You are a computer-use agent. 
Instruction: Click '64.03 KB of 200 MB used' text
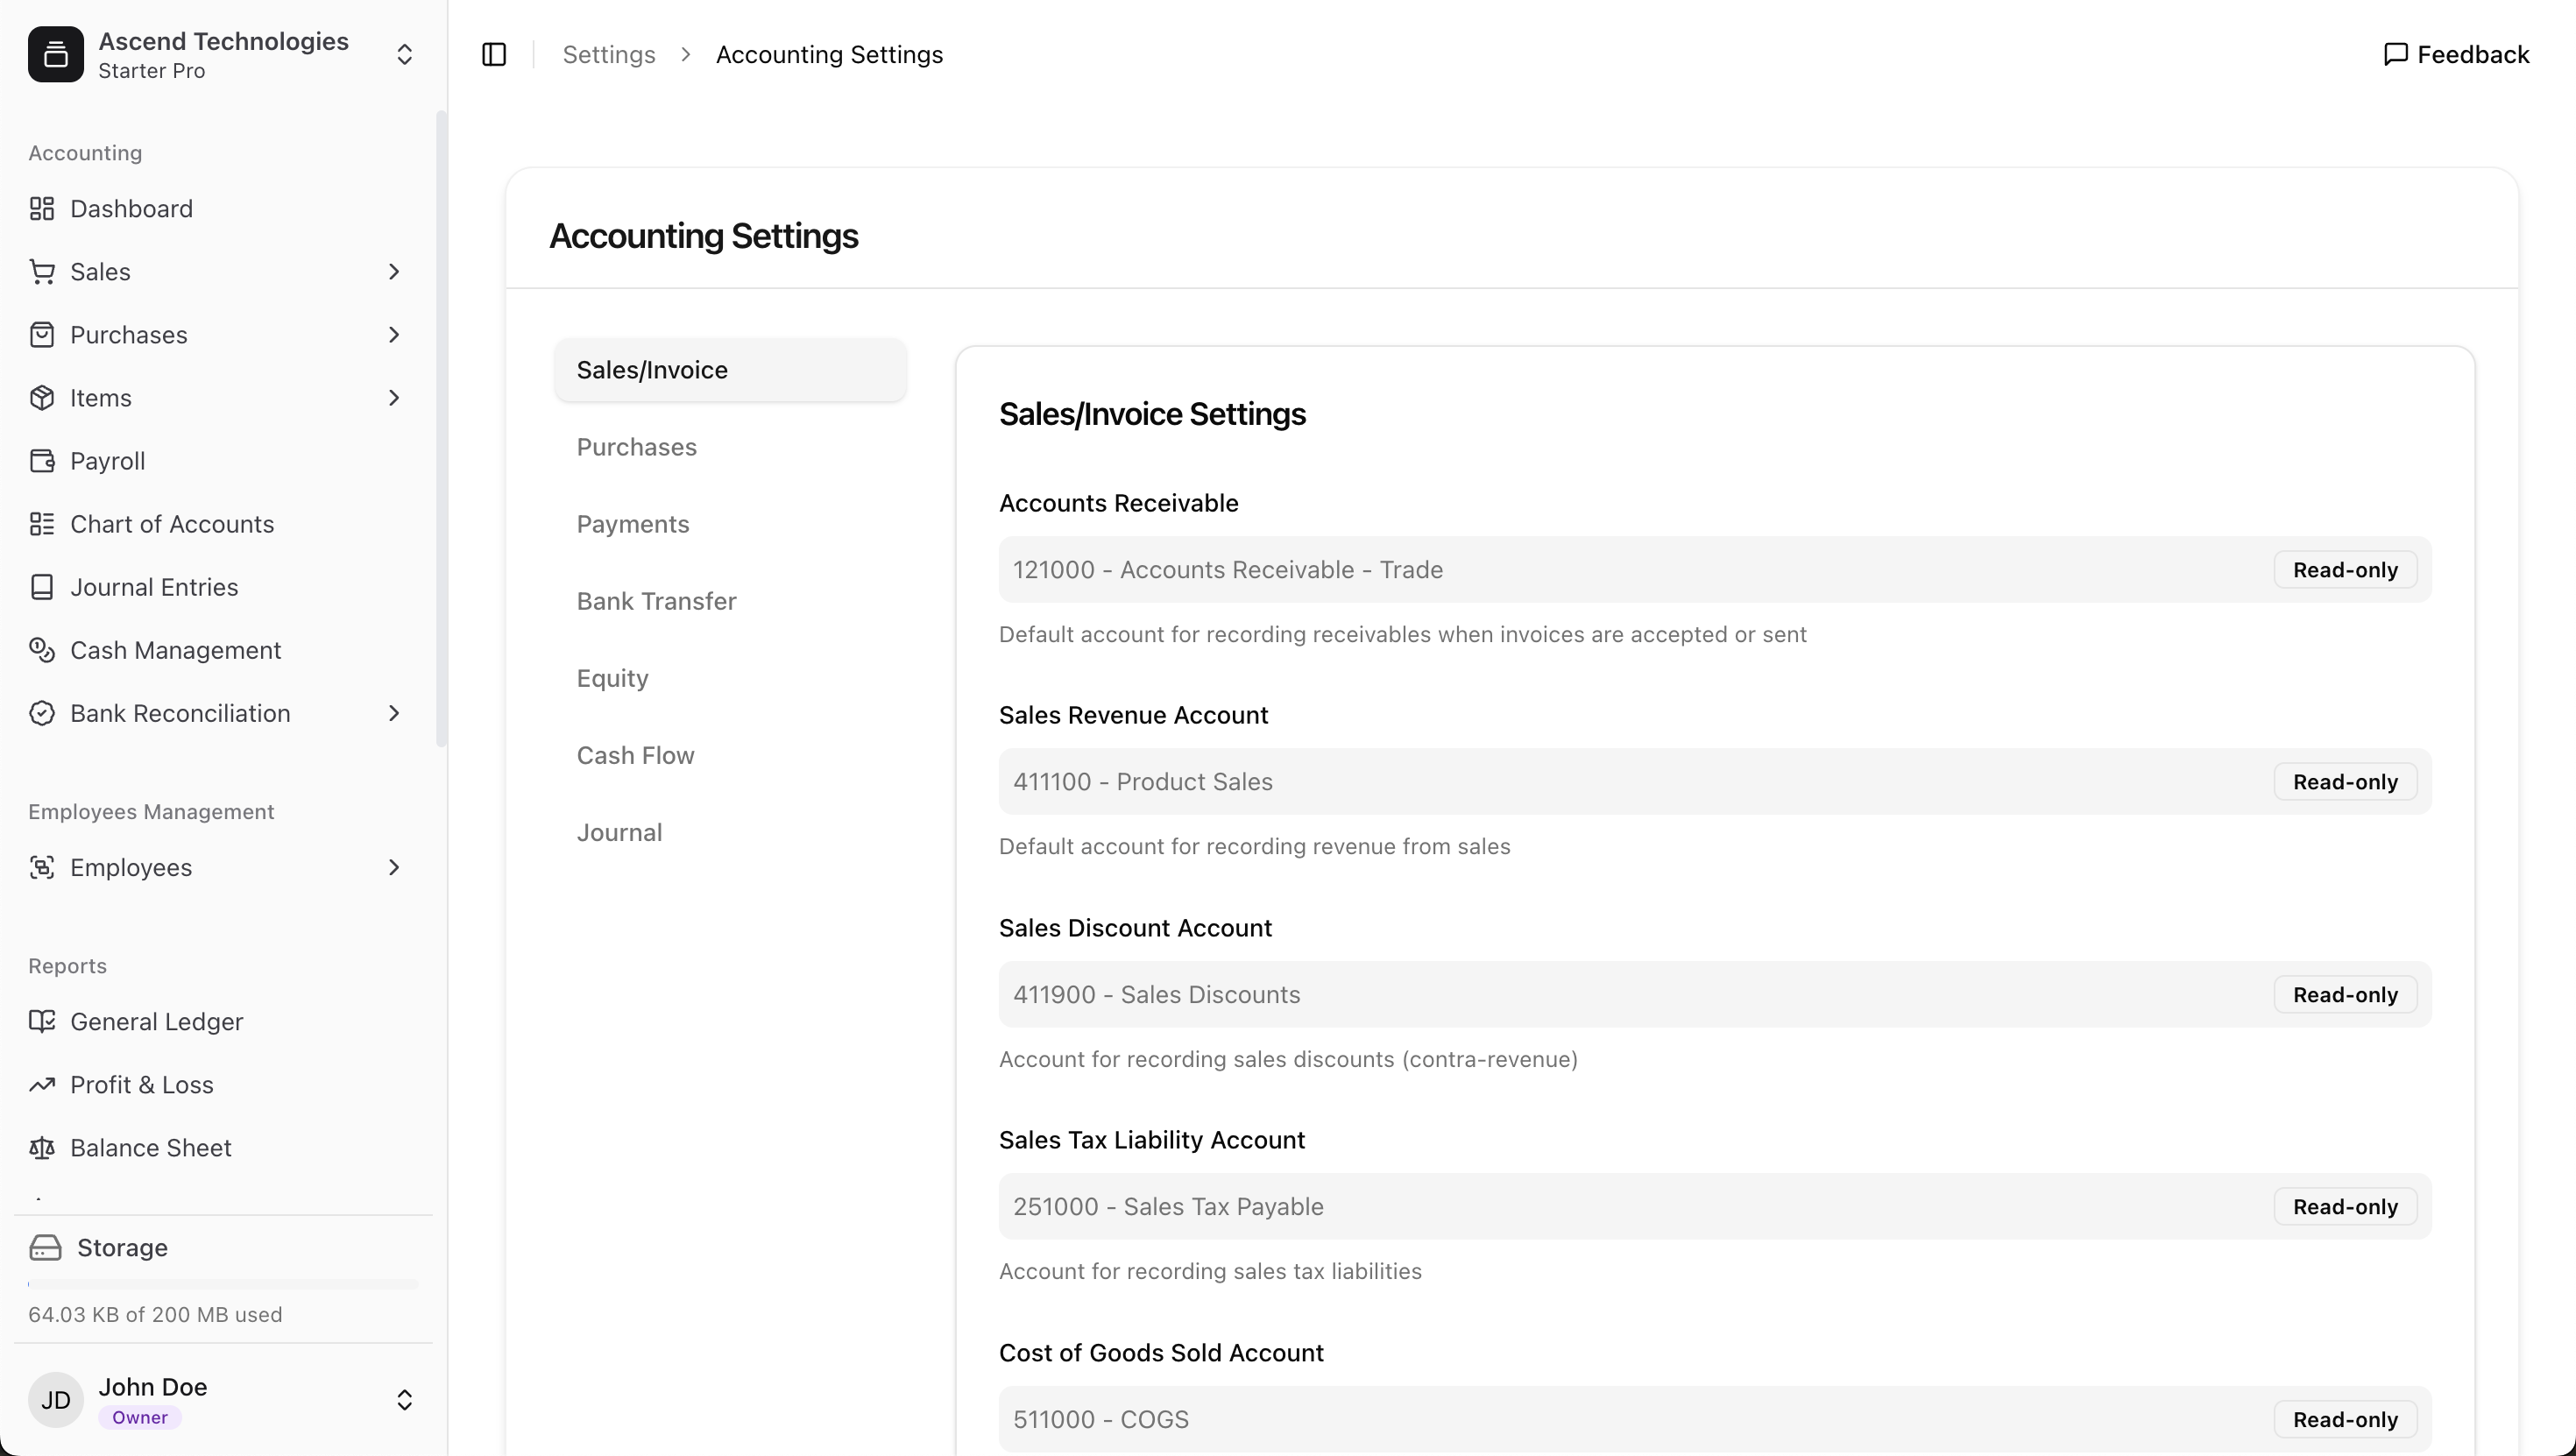155,1314
